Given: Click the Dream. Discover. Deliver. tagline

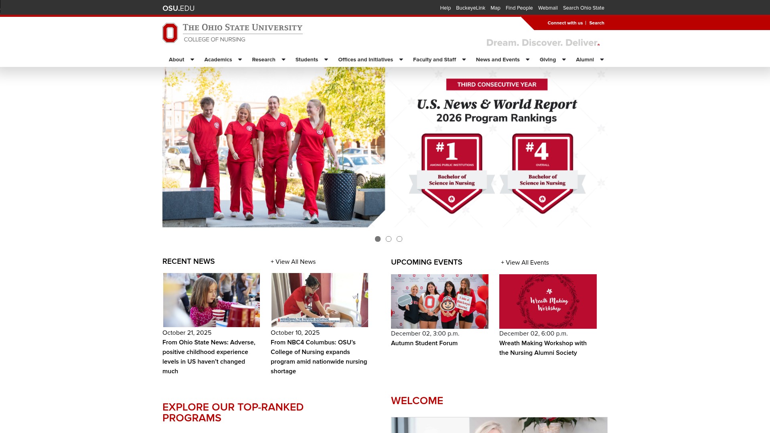Looking at the screenshot, I should [543, 43].
